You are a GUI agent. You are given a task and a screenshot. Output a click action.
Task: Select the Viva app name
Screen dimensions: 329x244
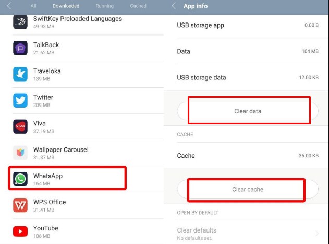(40, 123)
